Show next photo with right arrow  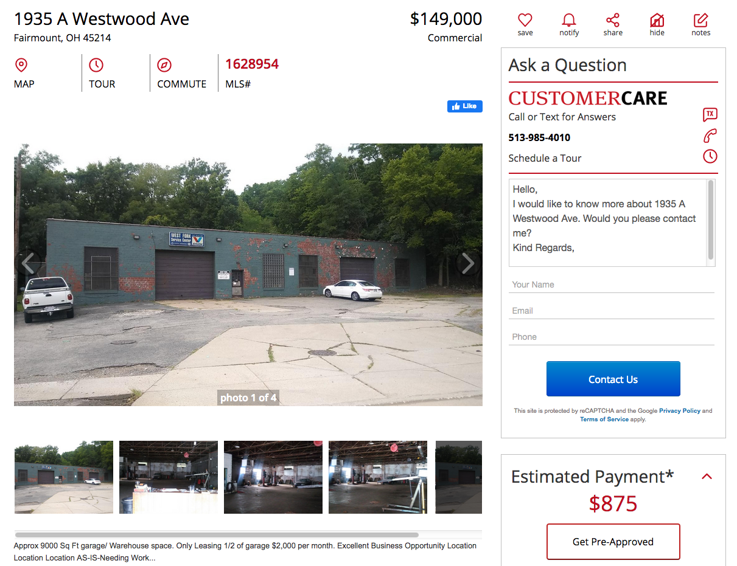coord(467,263)
